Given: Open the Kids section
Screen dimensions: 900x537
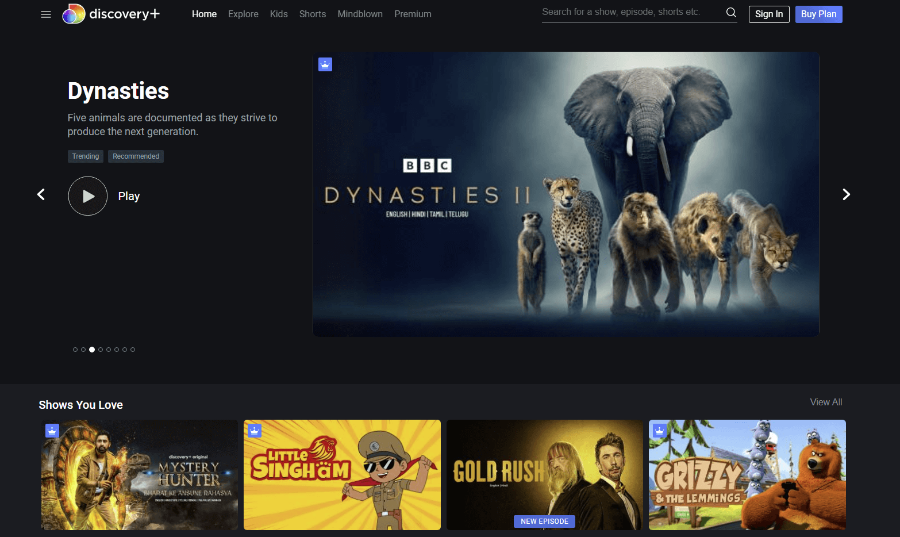Looking at the screenshot, I should pos(279,14).
